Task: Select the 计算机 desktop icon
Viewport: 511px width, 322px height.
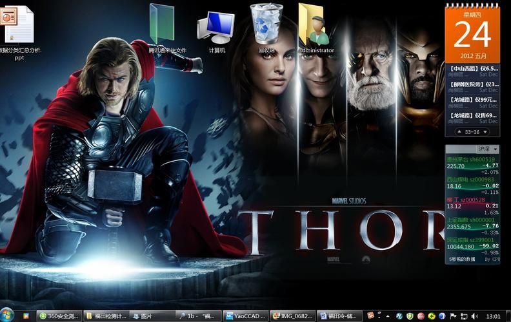Action: click(x=216, y=31)
